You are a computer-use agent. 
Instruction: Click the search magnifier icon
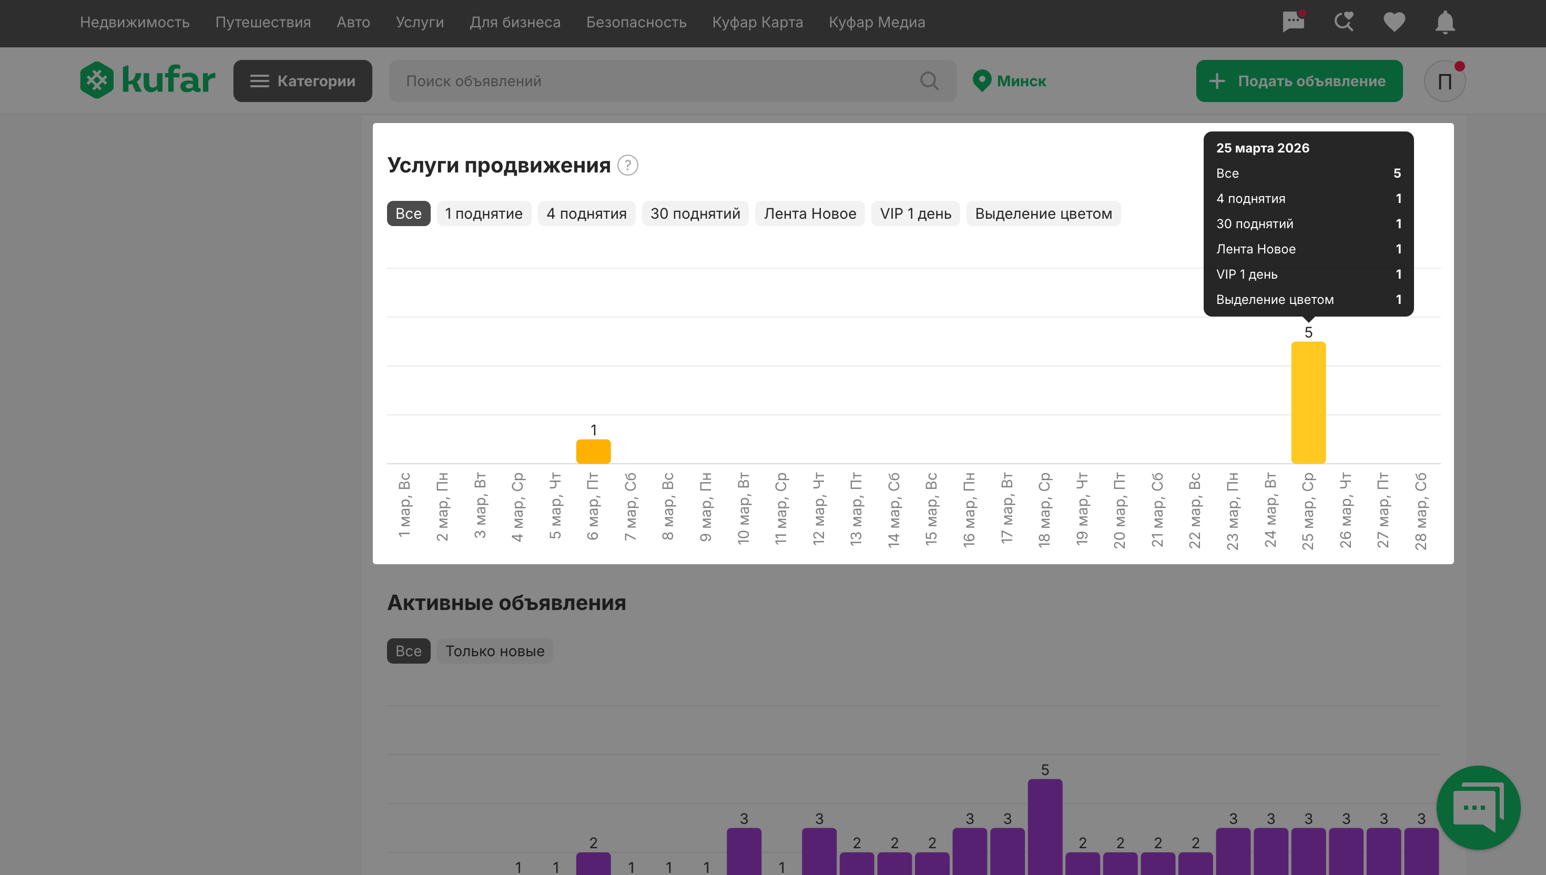click(929, 80)
